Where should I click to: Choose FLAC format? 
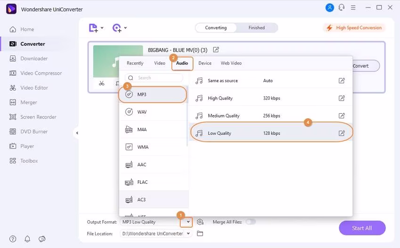point(153,182)
